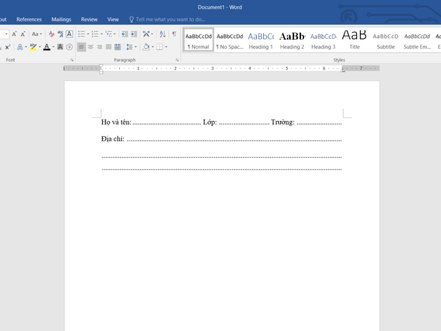Select the Font Color swatch
Image resolution: width=441 pixels, height=331 pixels.
[47, 47]
